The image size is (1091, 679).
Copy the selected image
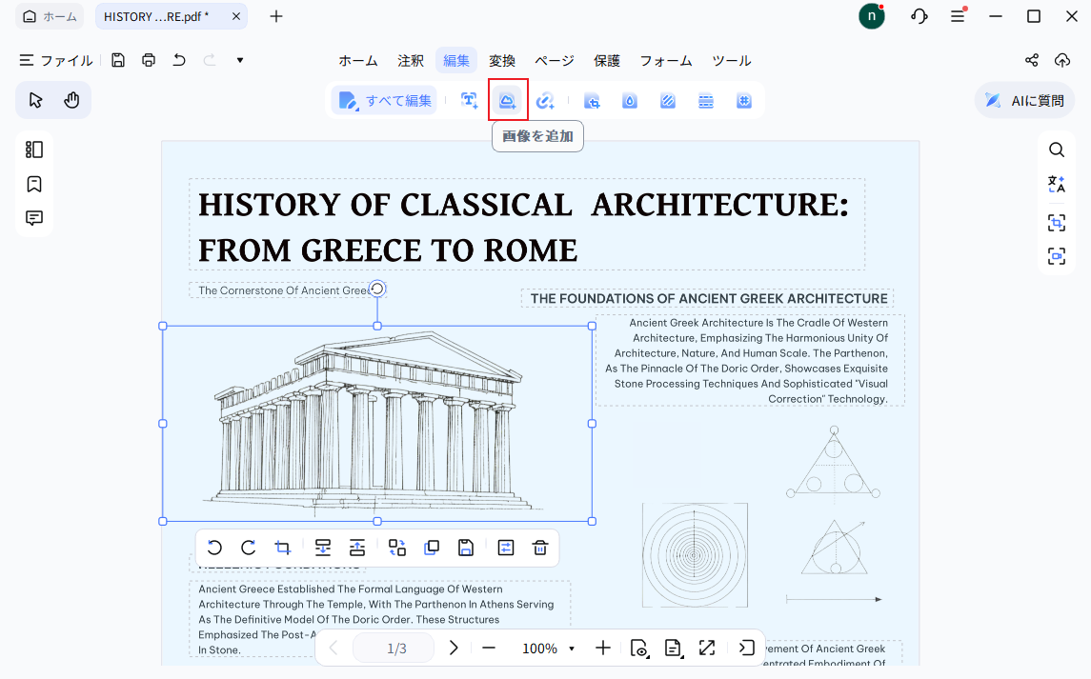coord(432,548)
